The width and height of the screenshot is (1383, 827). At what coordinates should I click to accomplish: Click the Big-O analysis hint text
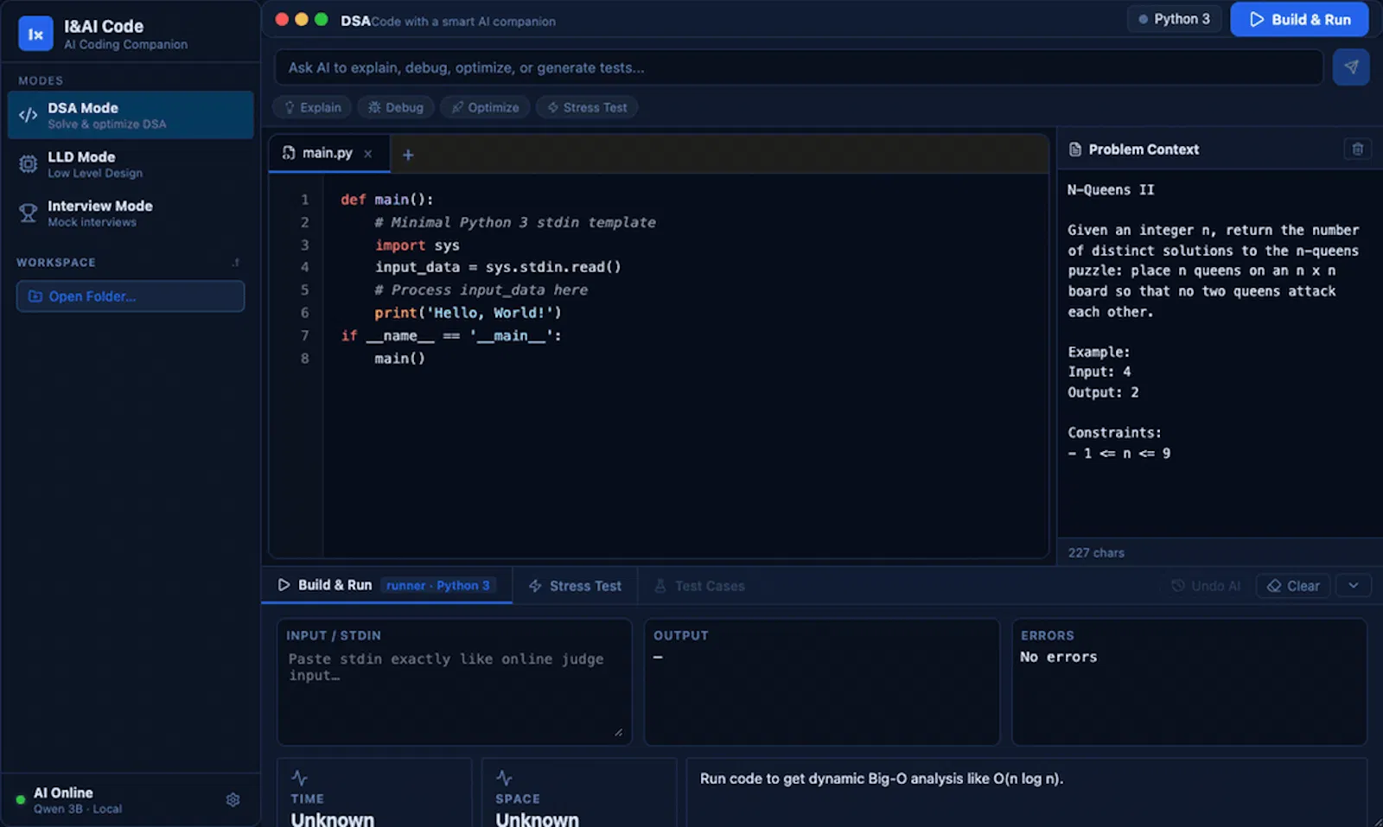(882, 779)
